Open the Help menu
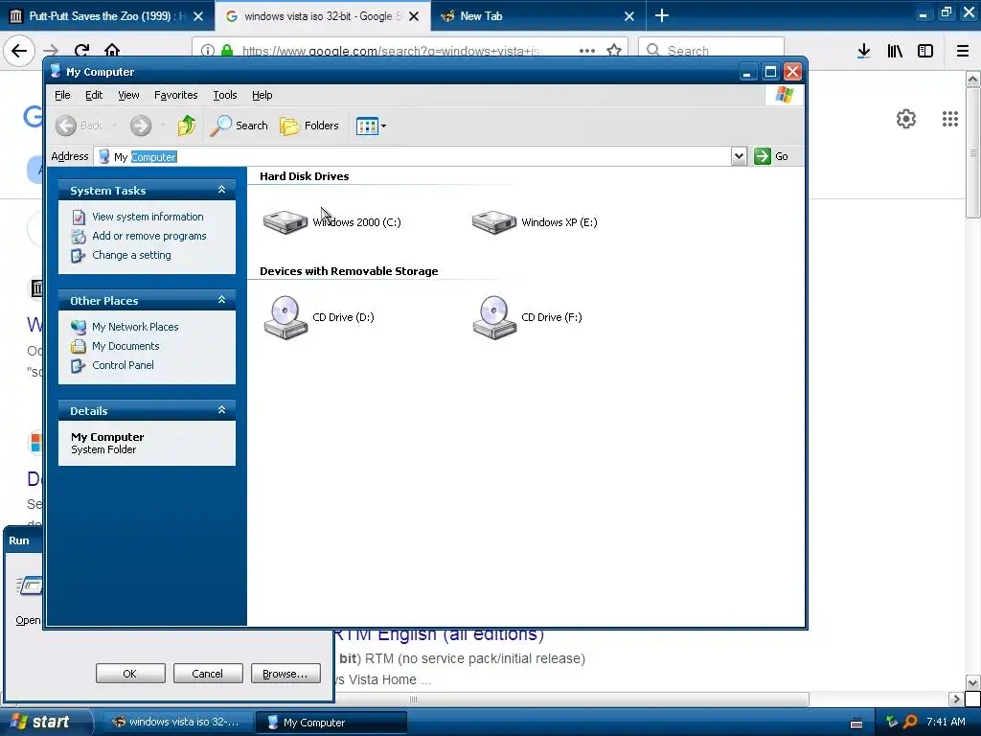Viewport: 981px width, 736px height. point(262,95)
